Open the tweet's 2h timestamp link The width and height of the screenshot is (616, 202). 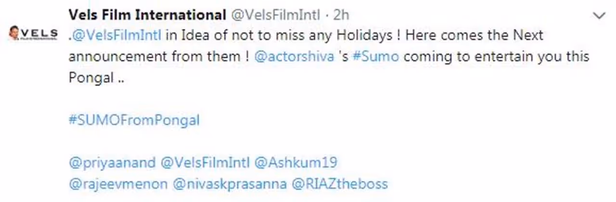point(340,15)
